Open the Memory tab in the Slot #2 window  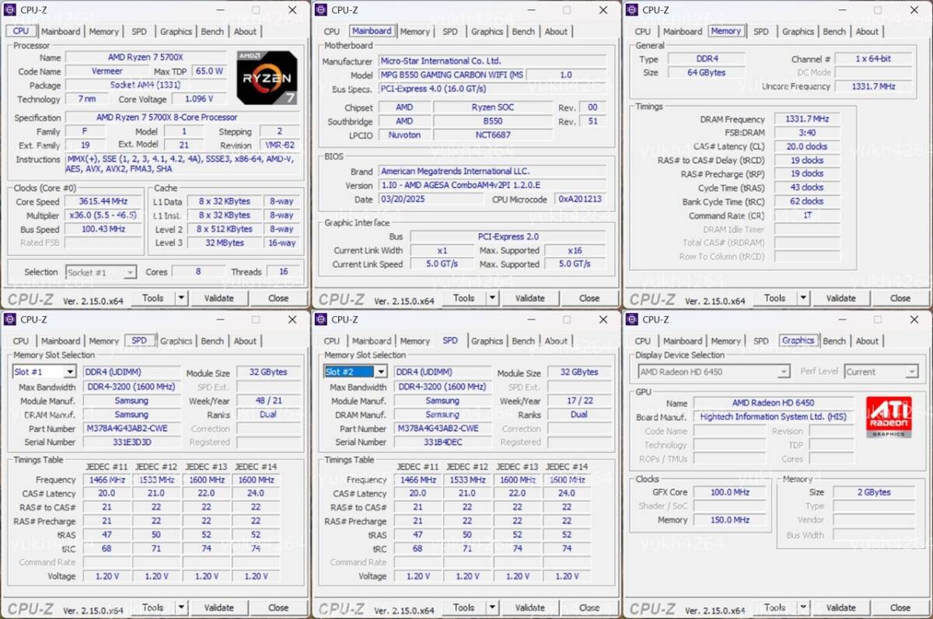point(415,341)
